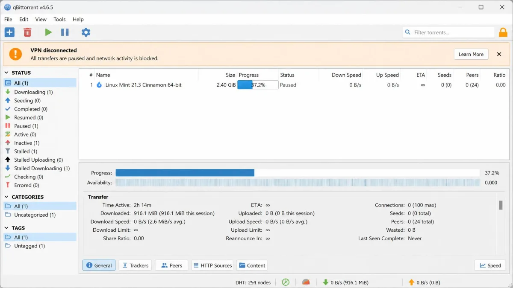
Task: Click the Delete torrent trash icon
Action: (x=27, y=32)
